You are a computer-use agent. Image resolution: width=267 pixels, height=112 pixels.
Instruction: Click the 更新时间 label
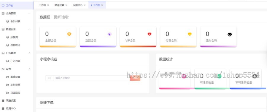click(61, 17)
